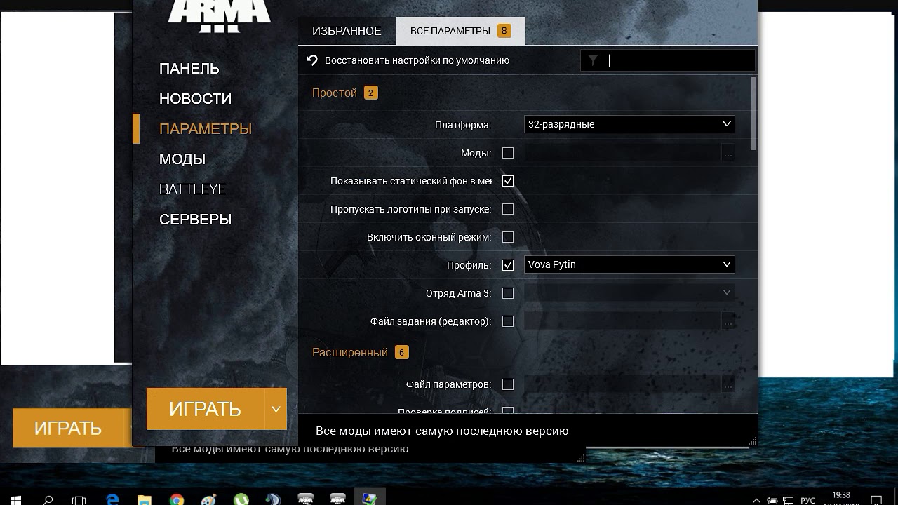Open the Windows Start menu
The image size is (898, 505).
pos(15,499)
